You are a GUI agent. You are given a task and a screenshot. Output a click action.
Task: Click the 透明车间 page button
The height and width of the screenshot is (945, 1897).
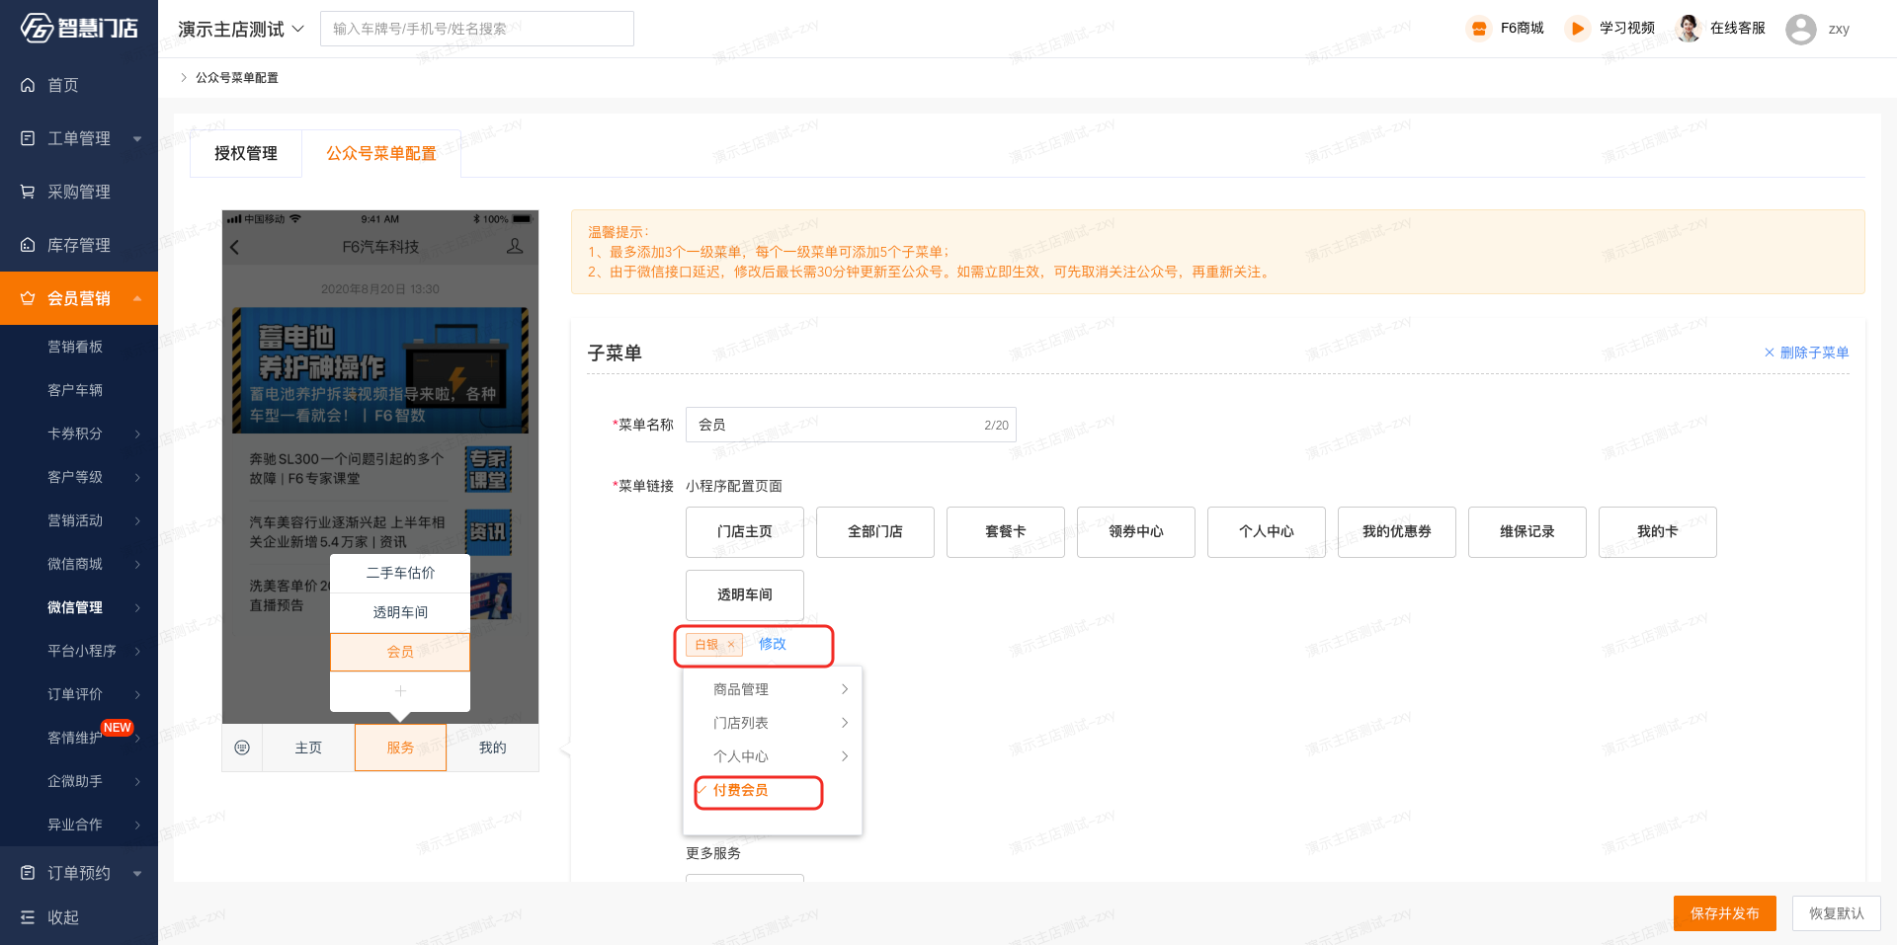[745, 594]
